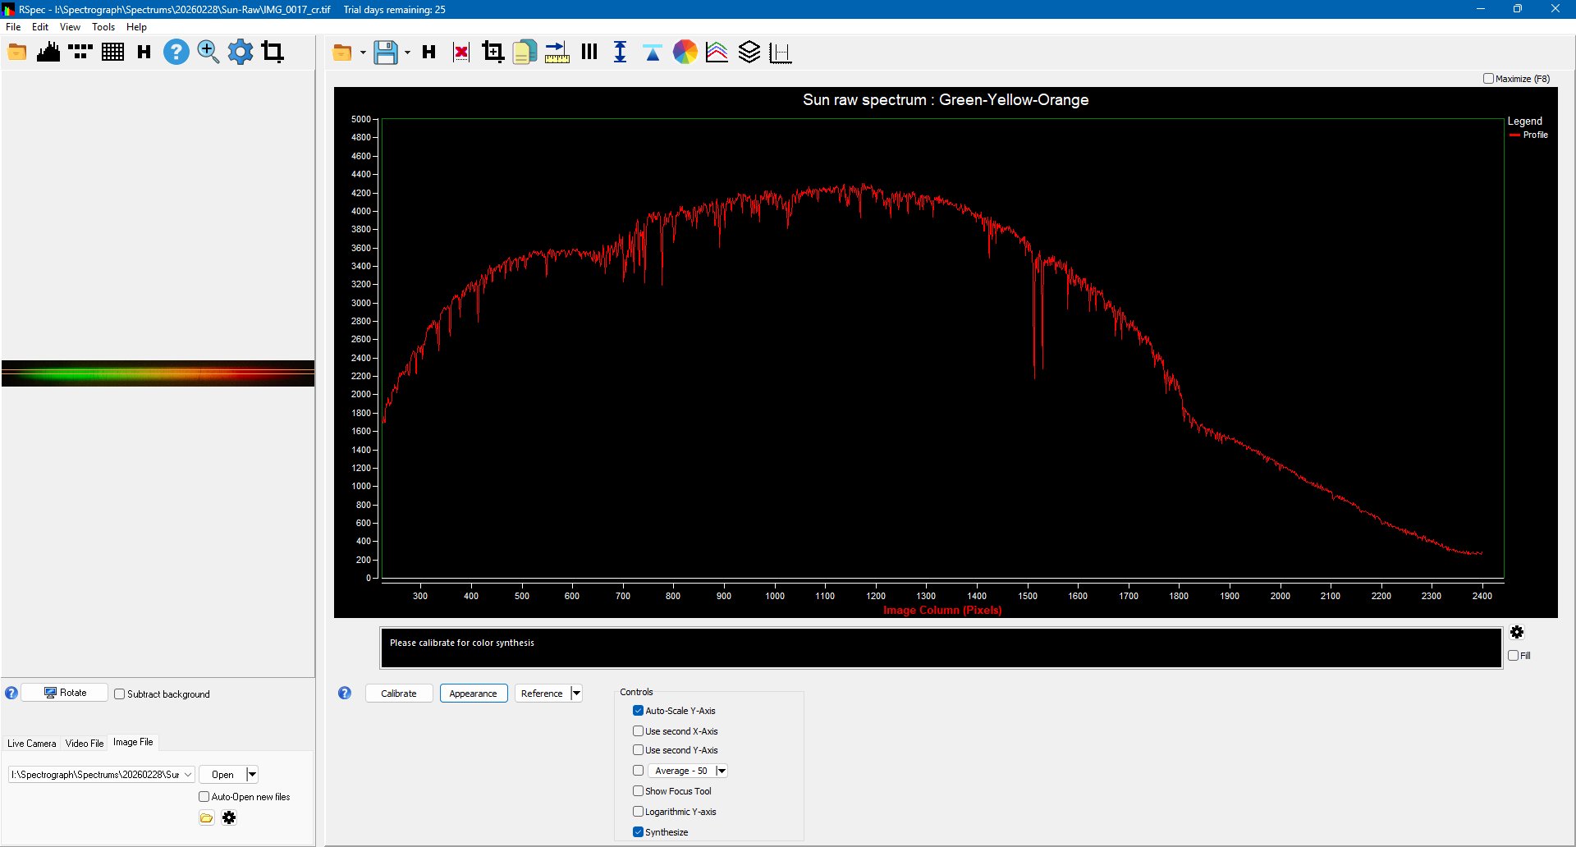Expand the Open button dropdown arrow

[252, 775]
